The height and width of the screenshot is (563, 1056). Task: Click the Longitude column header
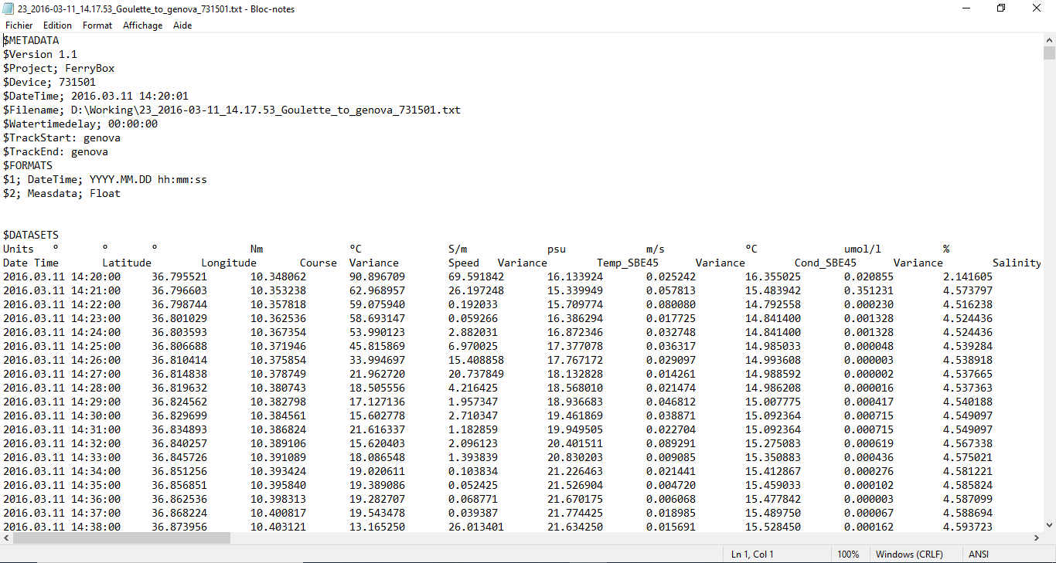229,263
